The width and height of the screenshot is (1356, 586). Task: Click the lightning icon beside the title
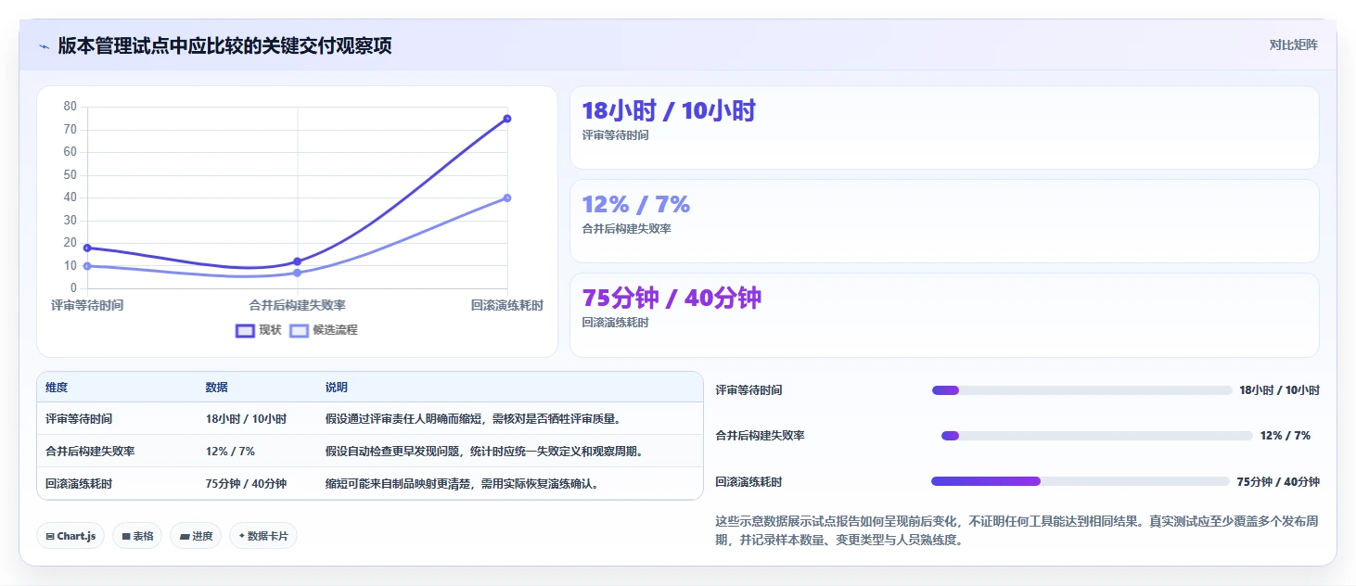[44, 45]
